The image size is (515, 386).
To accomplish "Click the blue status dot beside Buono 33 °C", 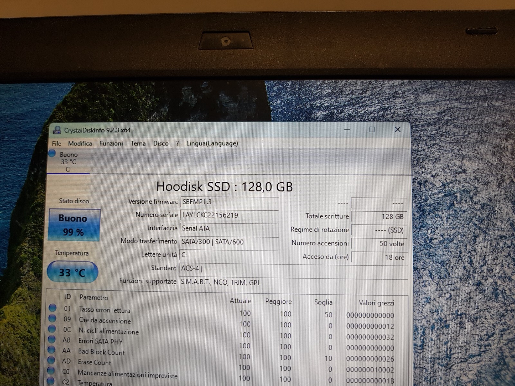I will point(52,153).
